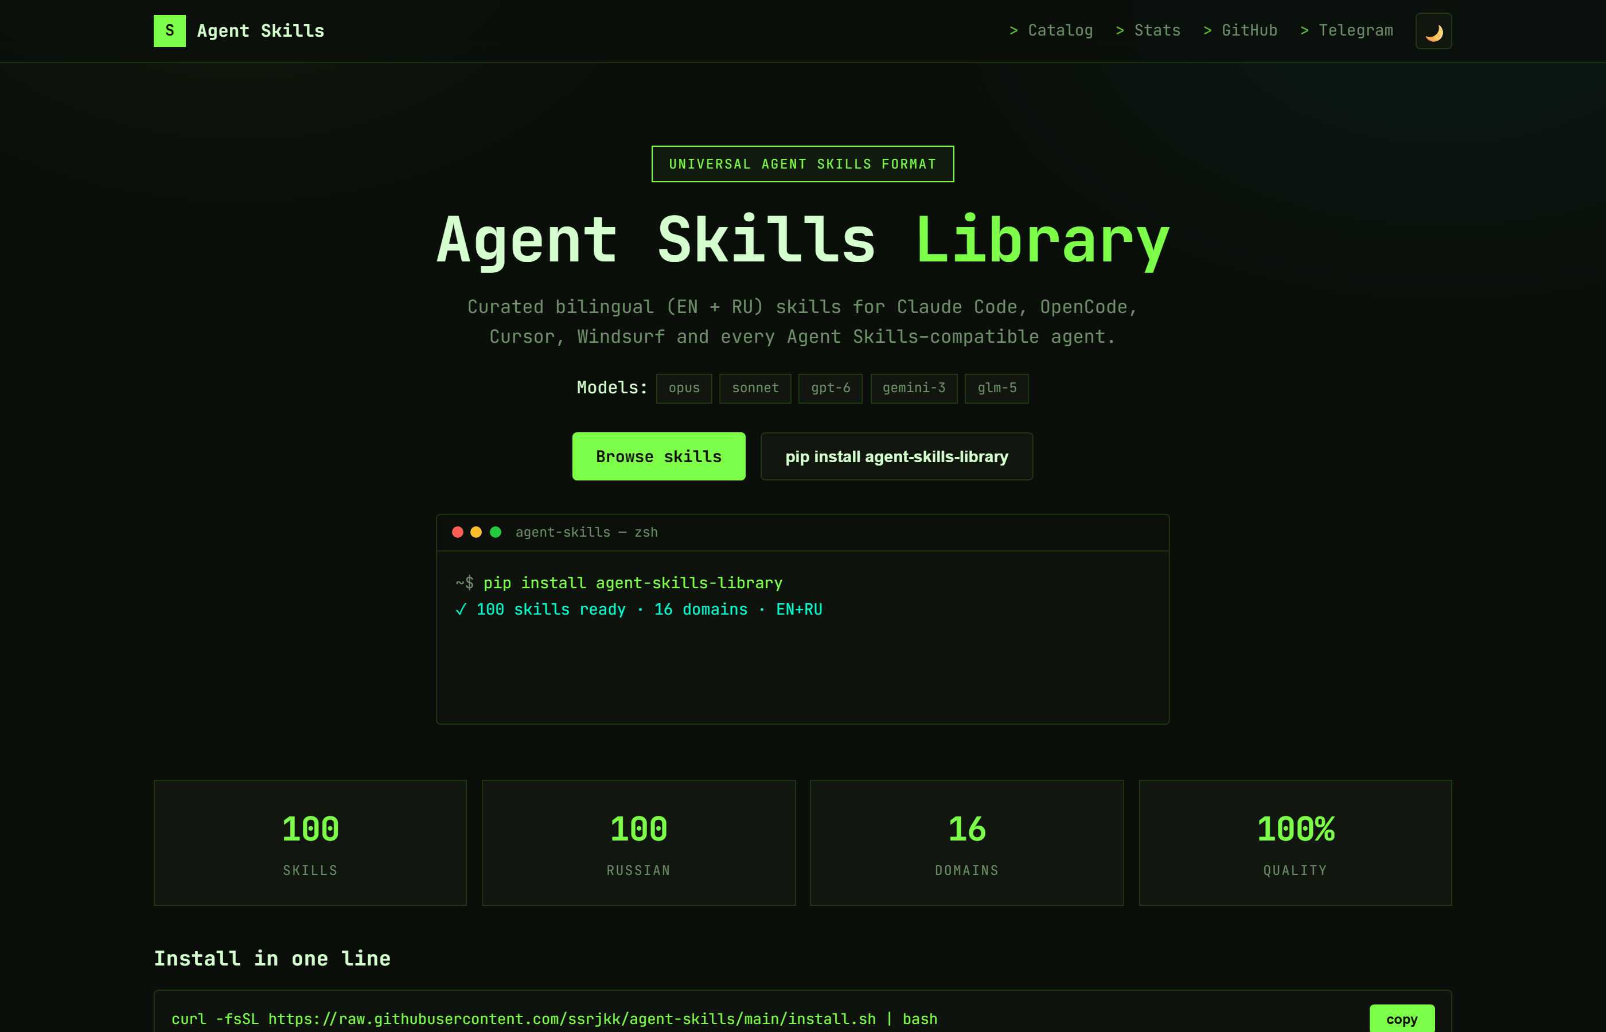Click the pip install agent-skills-library button
The width and height of the screenshot is (1606, 1032).
pyautogui.click(x=896, y=456)
